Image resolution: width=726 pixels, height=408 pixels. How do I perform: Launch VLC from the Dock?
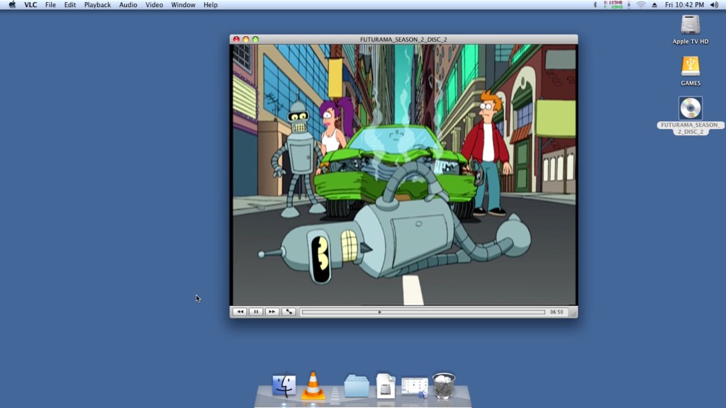point(313,386)
